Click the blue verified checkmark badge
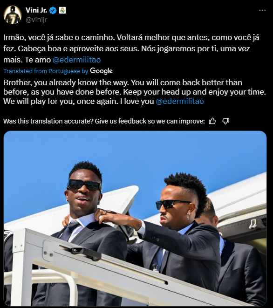The width and height of the screenshot is (273, 308). click(x=53, y=10)
